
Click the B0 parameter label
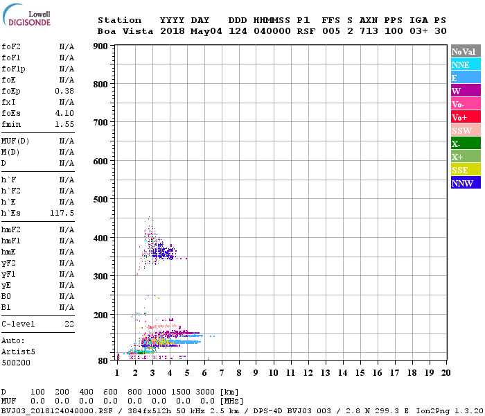click(6, 296)
